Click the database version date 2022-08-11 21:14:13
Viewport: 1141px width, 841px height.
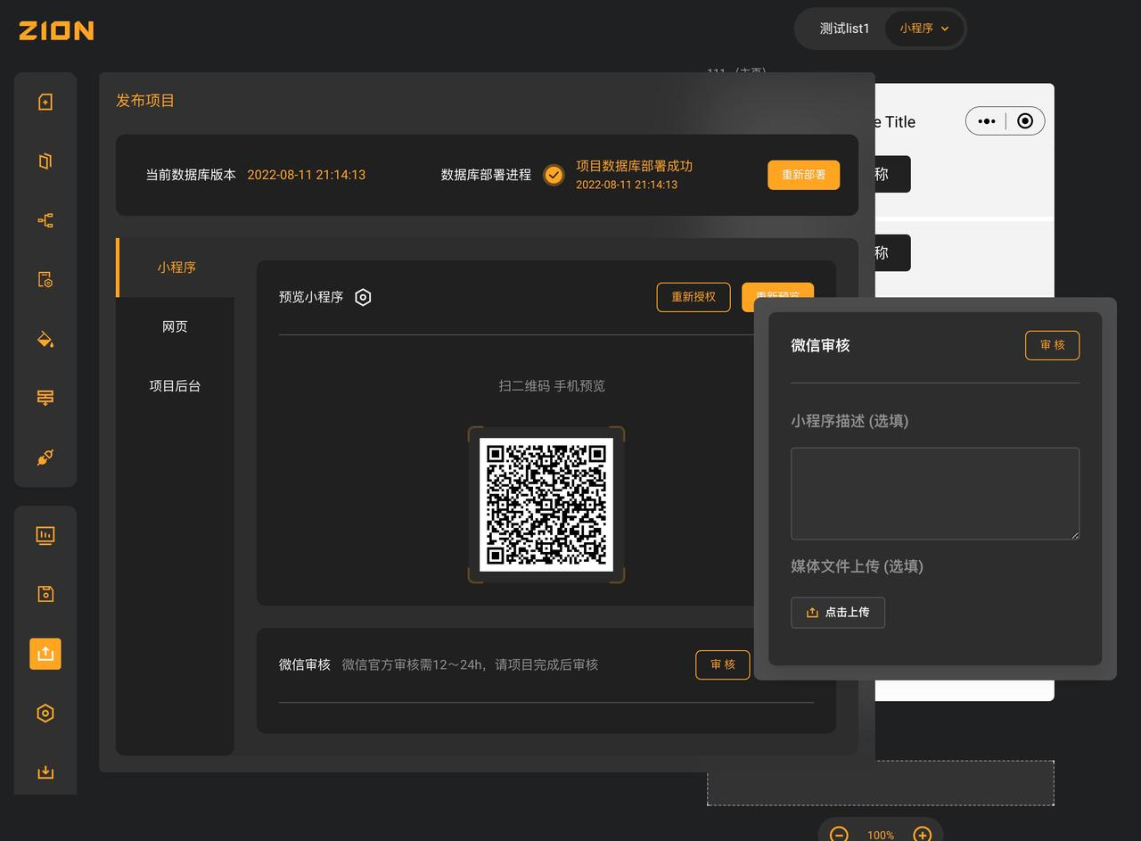tap(307, 175)
